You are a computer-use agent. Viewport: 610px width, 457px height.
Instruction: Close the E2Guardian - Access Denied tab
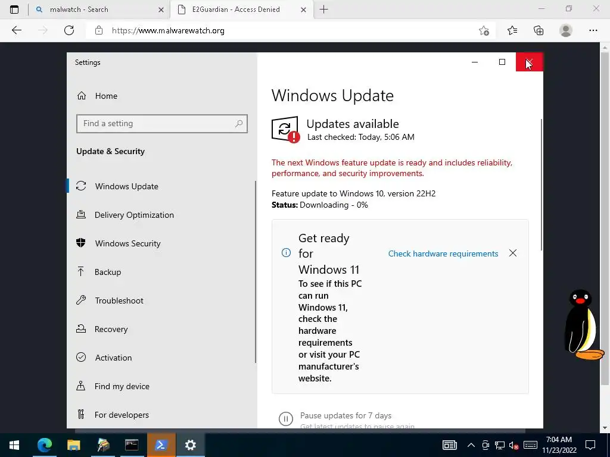pyautogui.click(x=303, y=10)
